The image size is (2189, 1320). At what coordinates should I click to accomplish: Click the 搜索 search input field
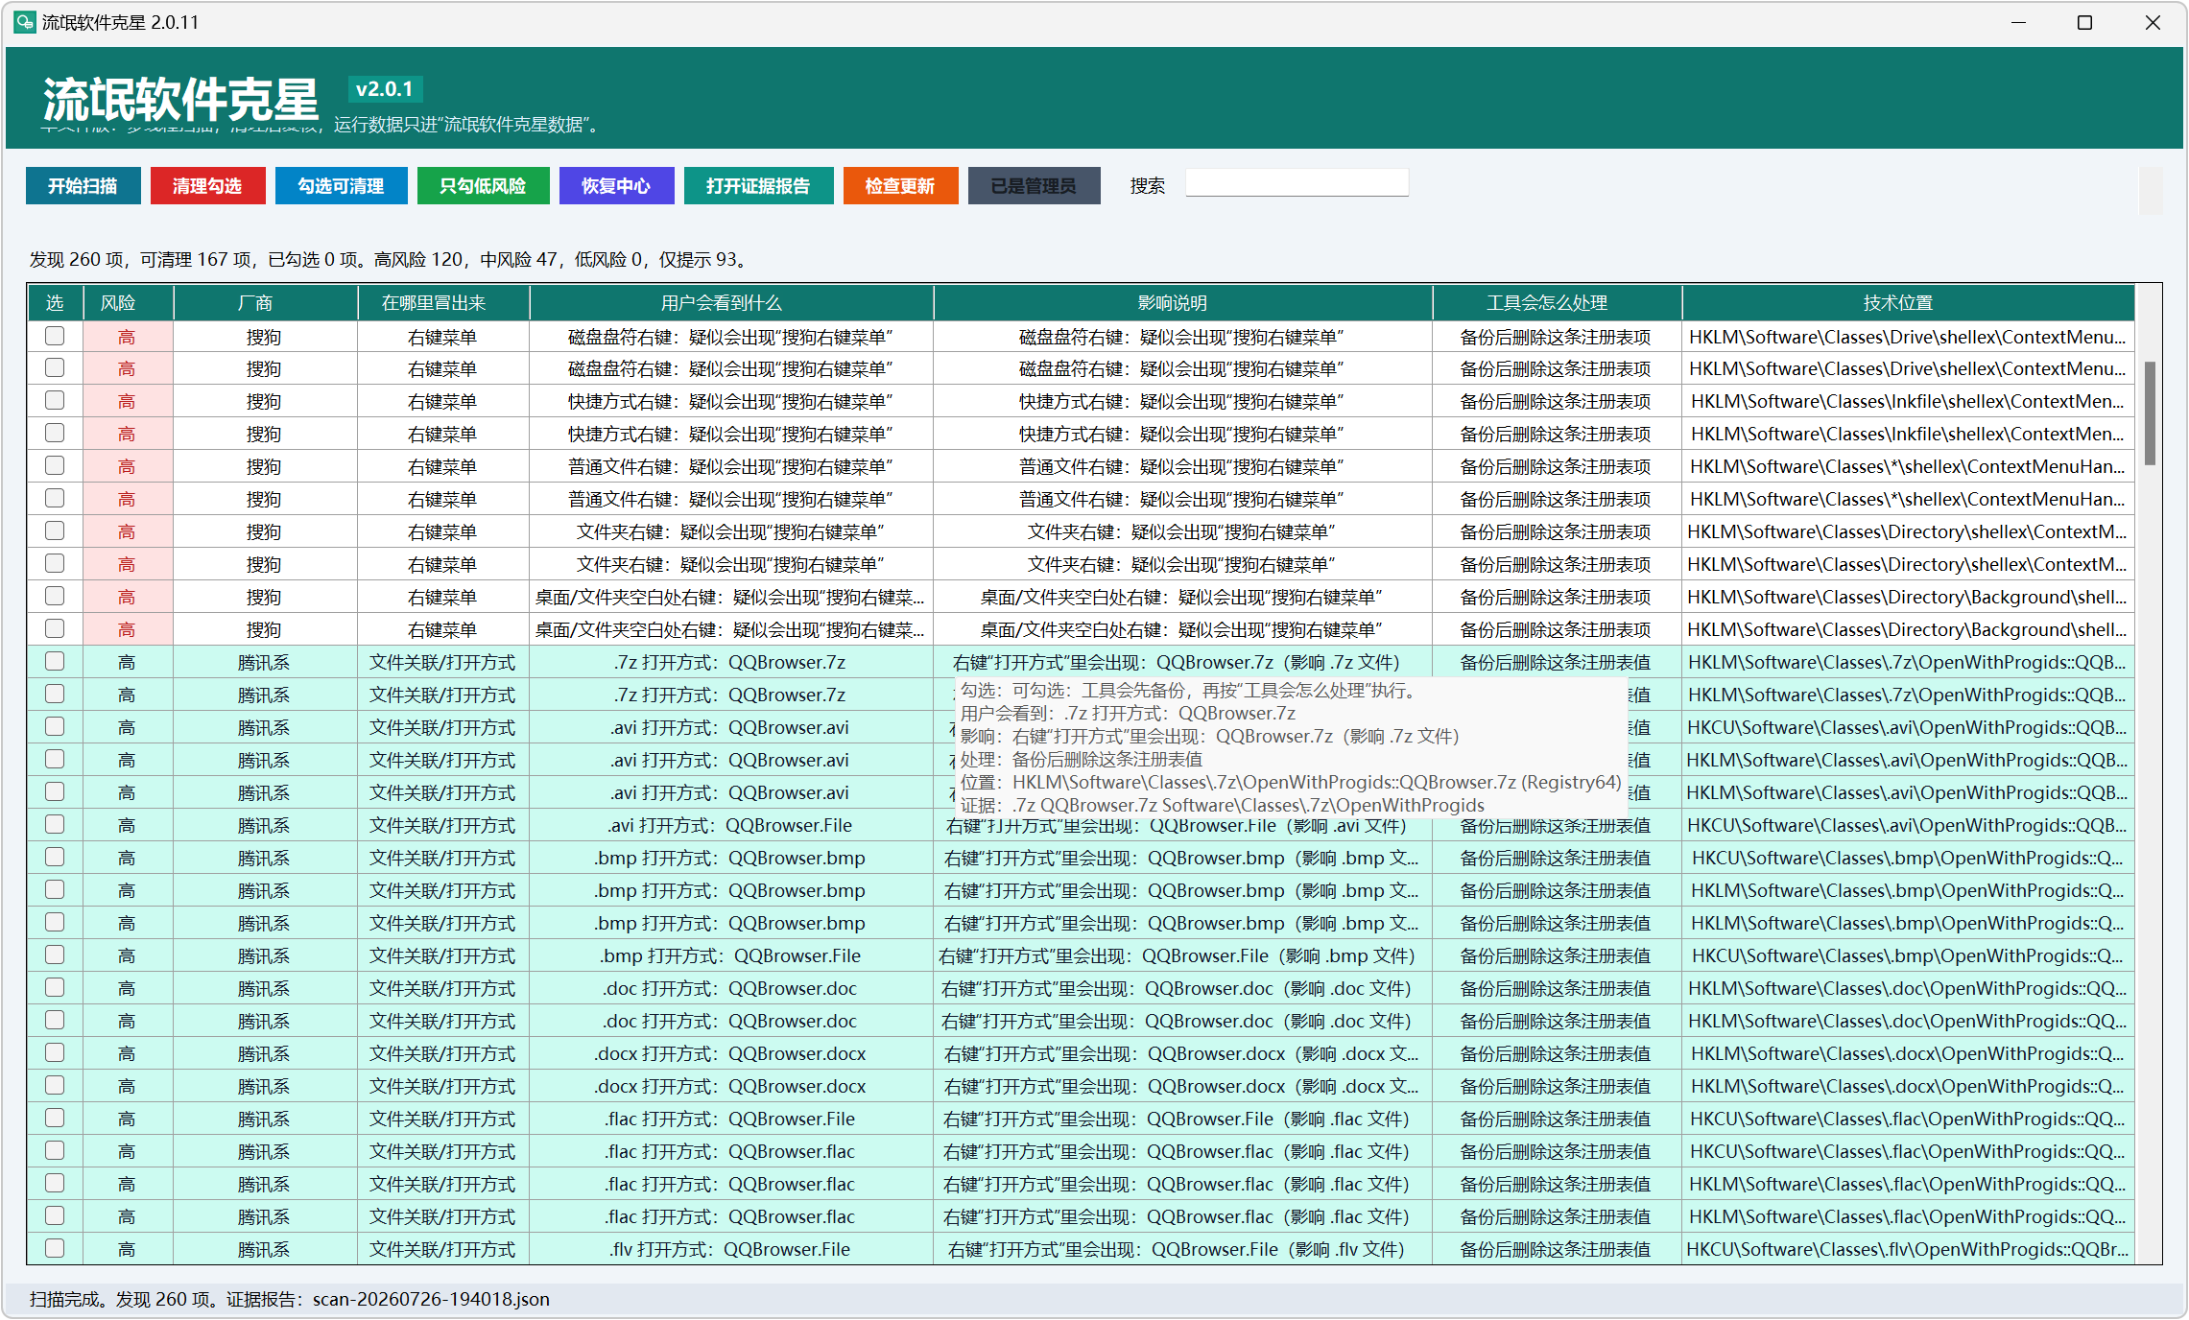point(1297,182)
